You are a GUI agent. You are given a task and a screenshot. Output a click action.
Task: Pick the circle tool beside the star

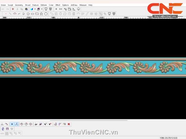pos(46,14)
